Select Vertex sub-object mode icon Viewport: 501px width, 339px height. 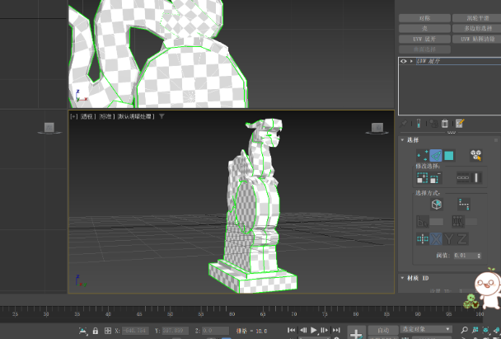tap(422, 154)
